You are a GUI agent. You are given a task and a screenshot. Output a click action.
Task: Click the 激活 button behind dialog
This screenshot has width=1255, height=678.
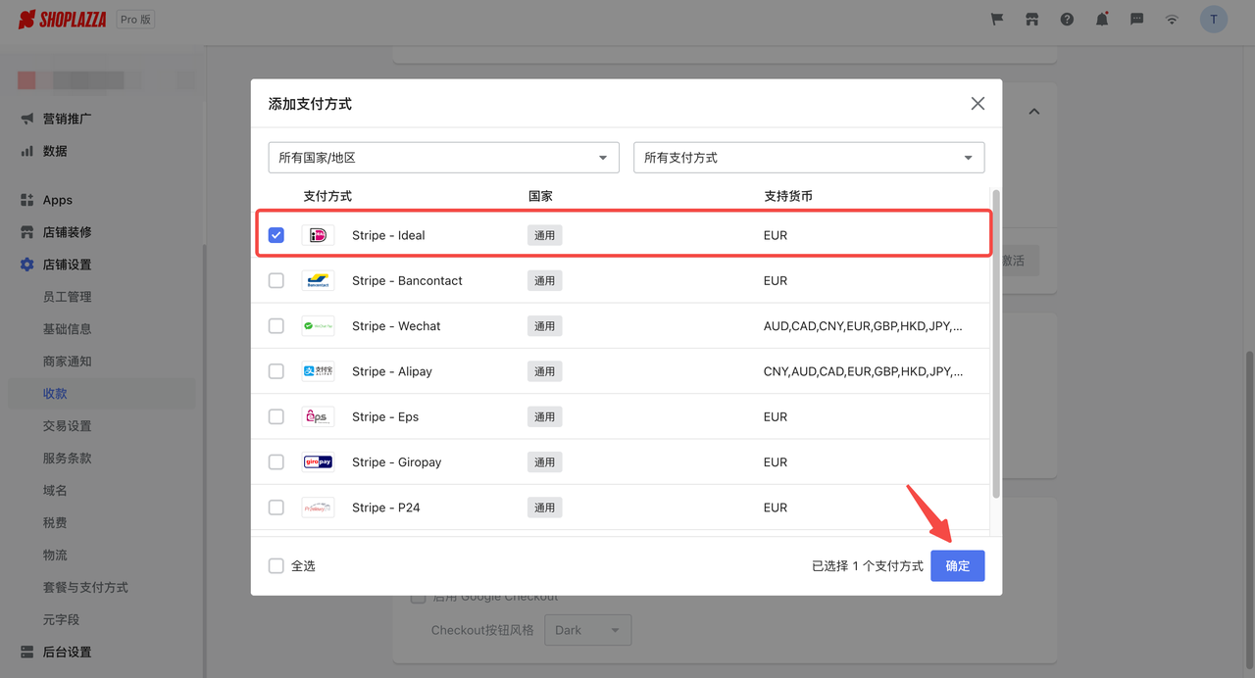coord(1020,261)
